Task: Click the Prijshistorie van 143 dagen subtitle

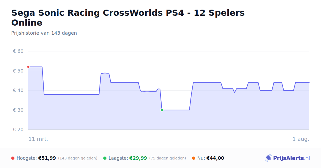Action: pyautogui.click(x=44, y=33)
